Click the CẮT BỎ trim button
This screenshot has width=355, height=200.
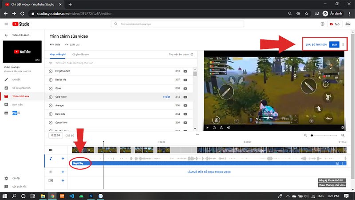(x=70, y=136)
